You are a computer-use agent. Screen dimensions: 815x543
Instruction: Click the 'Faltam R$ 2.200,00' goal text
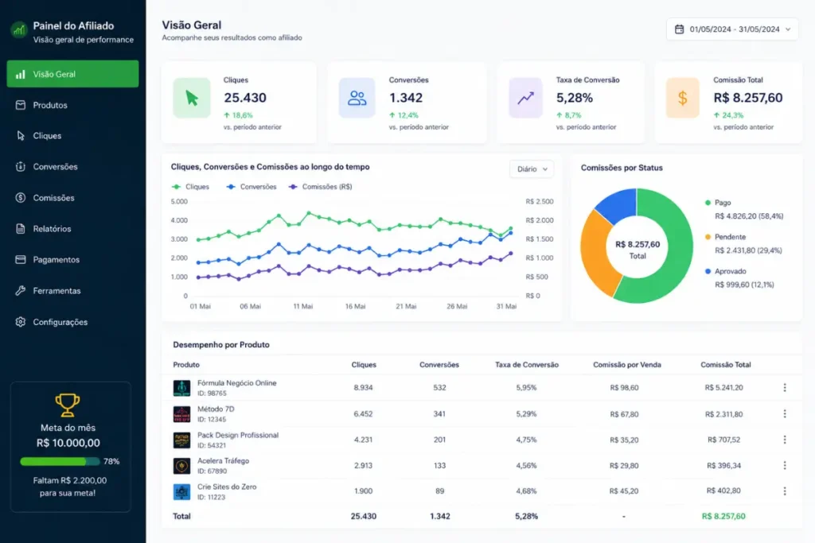tap(70, 481)
